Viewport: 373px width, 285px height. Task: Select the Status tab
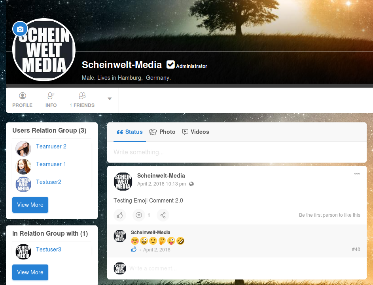click(x=130, y=132)
